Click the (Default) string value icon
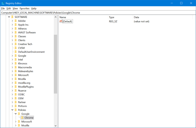 pos(61,21)
